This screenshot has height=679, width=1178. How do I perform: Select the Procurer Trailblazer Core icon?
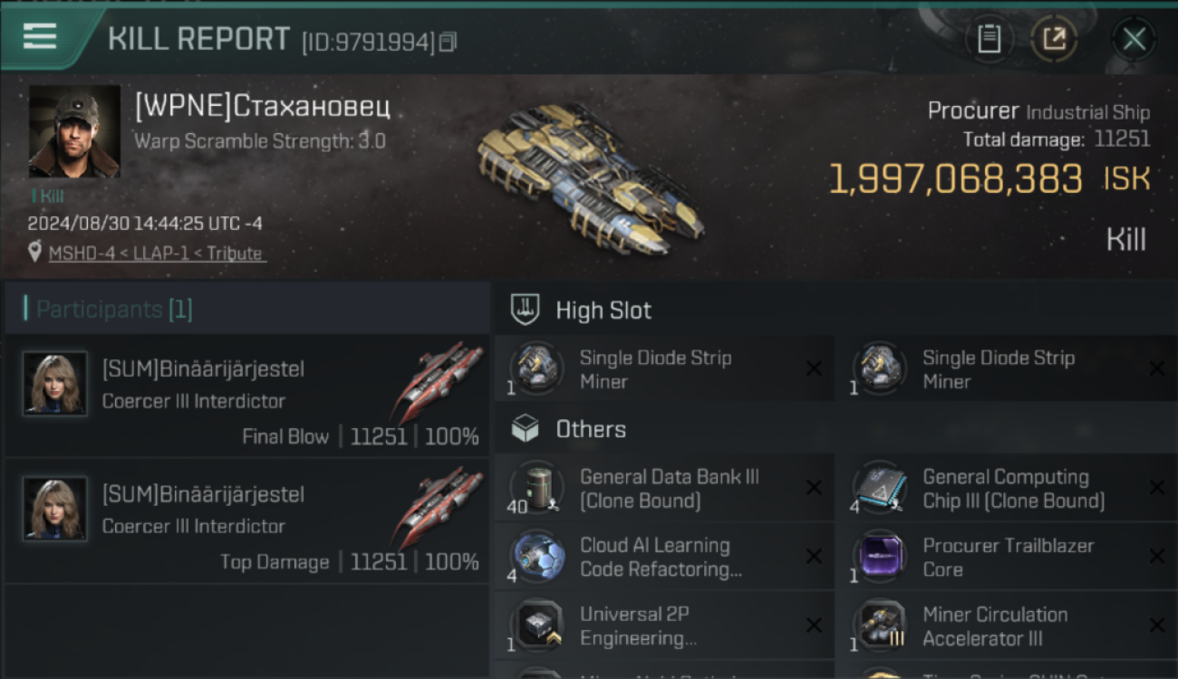pyautogui.click(x=880, y=557)
